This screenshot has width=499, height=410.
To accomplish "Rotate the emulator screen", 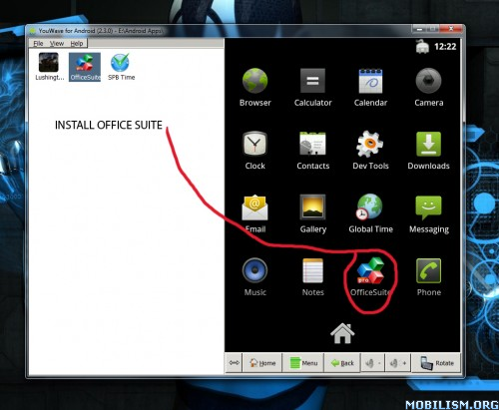I will pyautogui.click(x=436, y=363).
